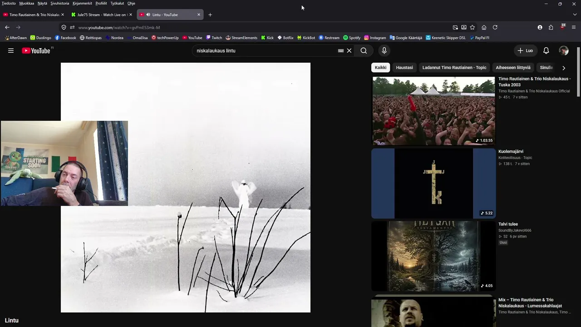Open the OmaElisa bookmark
This screenshot has width=581, height=327.
pos(137,38)
